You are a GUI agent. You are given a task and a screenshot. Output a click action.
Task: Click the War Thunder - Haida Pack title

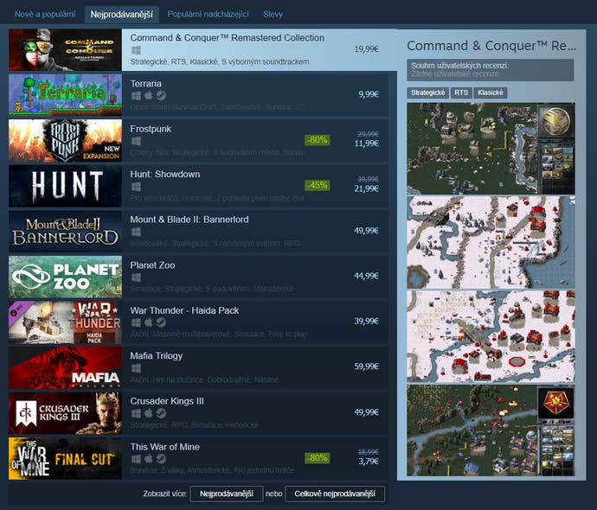tap(184, 310)
